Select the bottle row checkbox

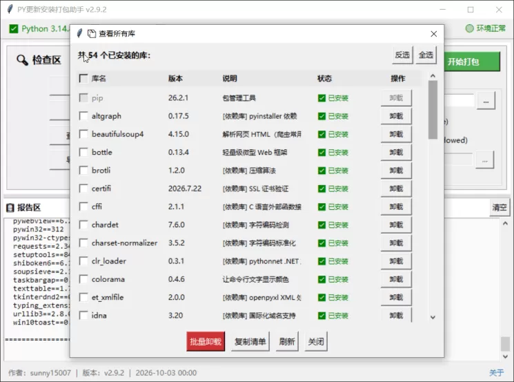pos(83,152)
